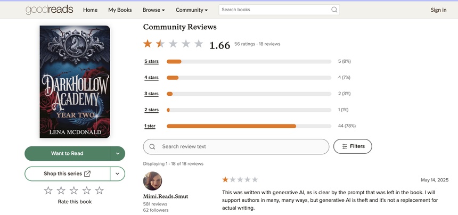Image resolution: width=458 pixels, height=215 pixels.
Task: Click the Mimi.Reads.Smut profile avatar
Action: click(152, 181)
